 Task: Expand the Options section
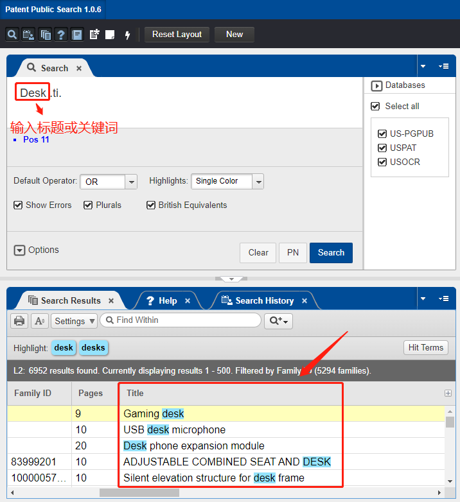(x=19, y=250)
